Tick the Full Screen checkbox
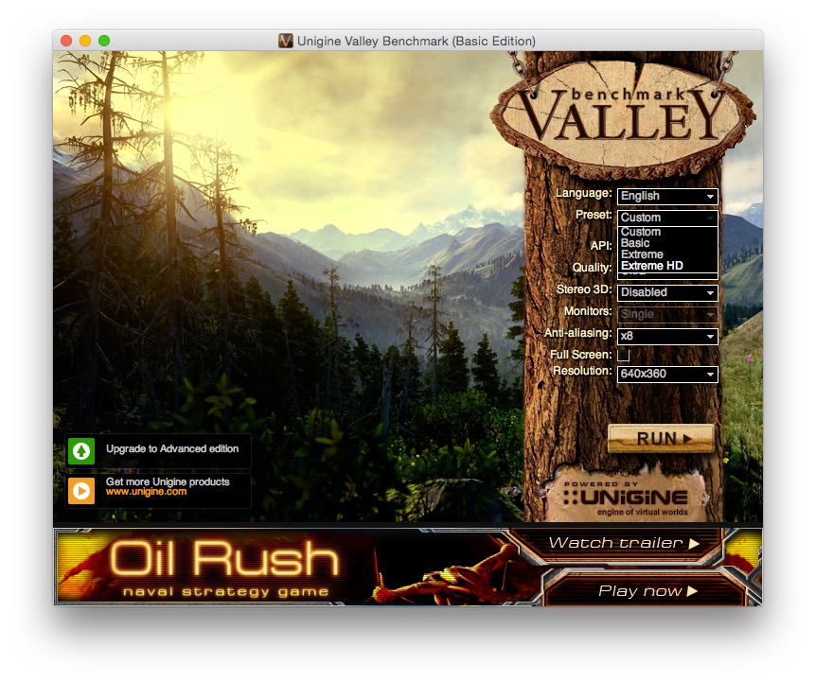This screenshot has width=816, height=682. 624,355
